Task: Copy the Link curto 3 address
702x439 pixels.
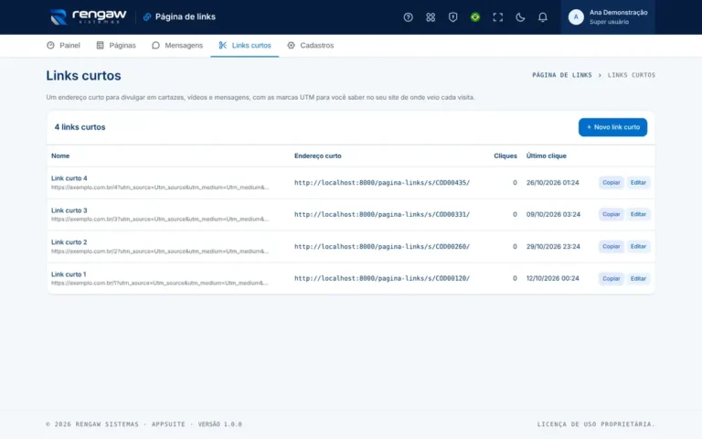Action: [612, 214]
